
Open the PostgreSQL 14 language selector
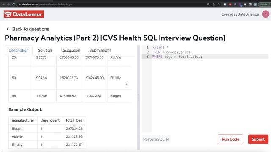156,139
